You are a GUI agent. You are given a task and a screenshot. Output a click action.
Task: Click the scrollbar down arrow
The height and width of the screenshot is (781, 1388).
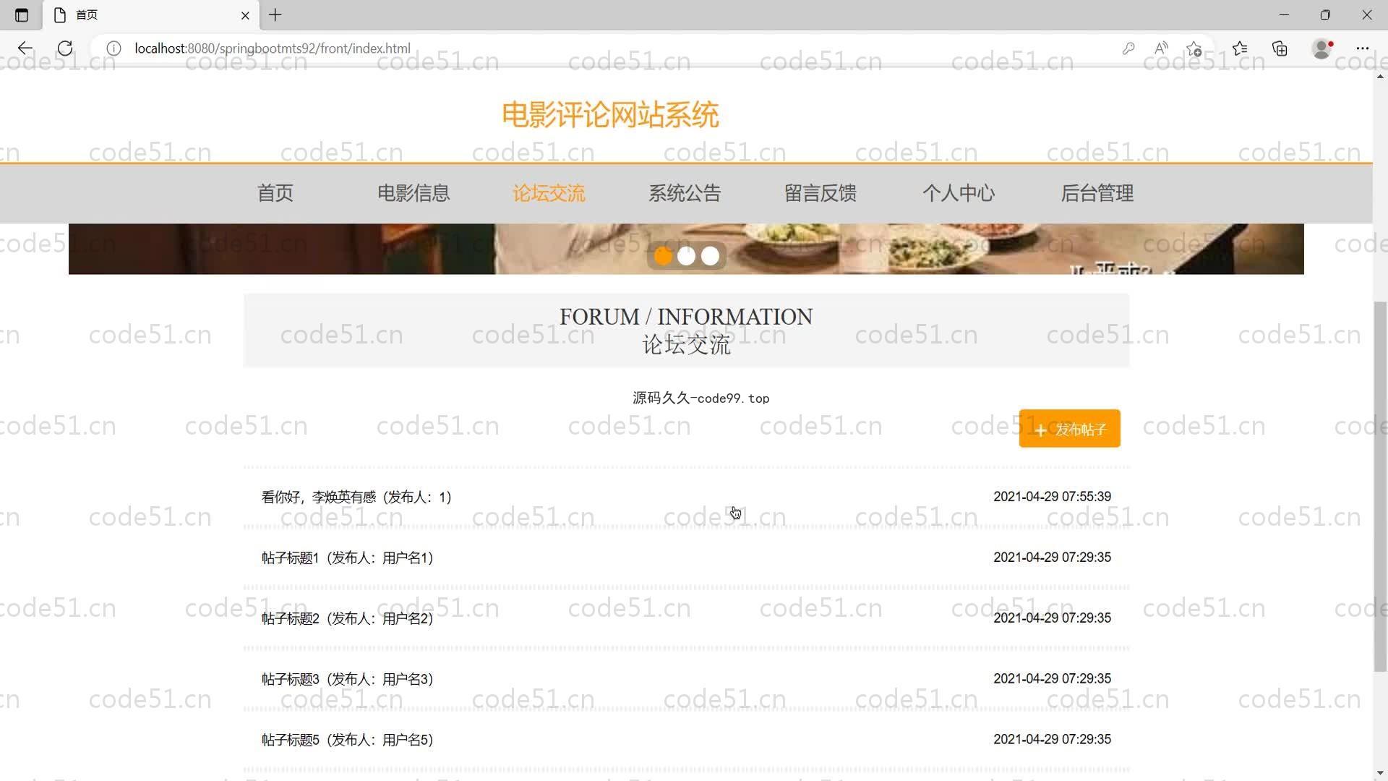[1380, 773]
